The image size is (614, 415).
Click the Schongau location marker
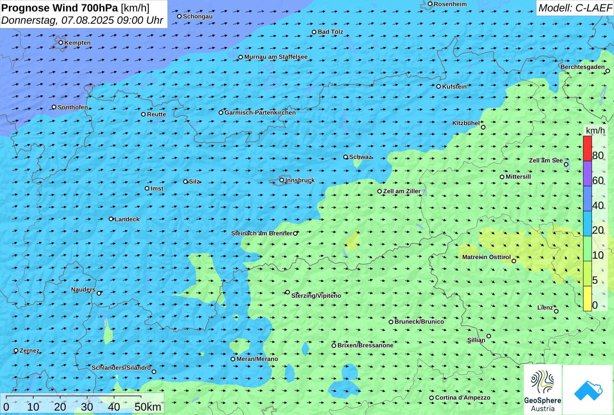pyautogui.click(x=179, y=16)
